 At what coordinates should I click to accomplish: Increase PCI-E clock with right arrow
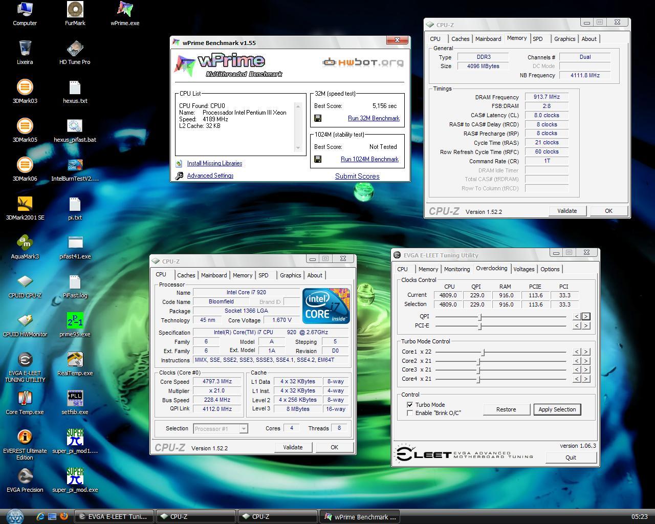click(586, 325)
